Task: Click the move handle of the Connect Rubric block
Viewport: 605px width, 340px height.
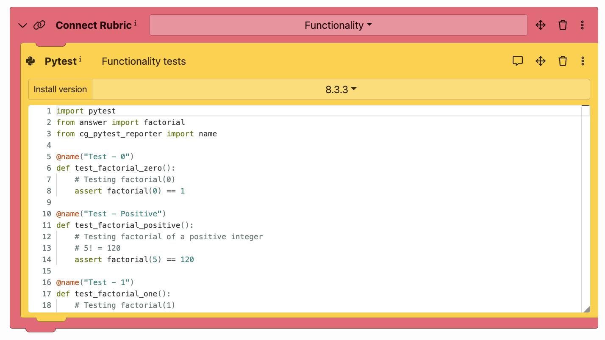Action: click(541, 25)
